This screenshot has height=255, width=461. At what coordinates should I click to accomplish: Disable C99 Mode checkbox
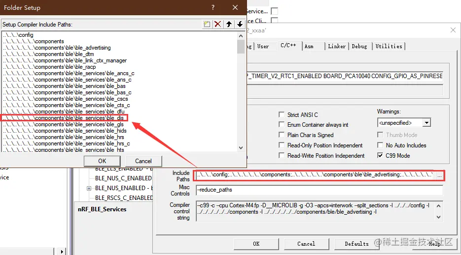tap(380, 155)
